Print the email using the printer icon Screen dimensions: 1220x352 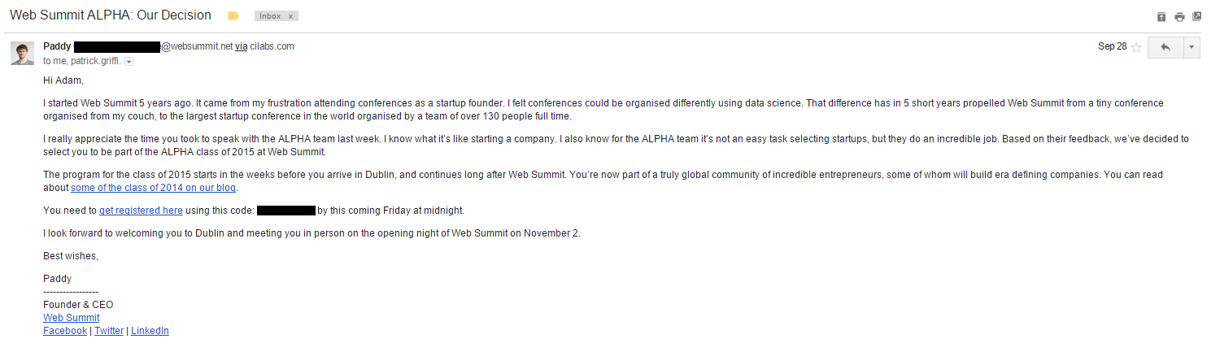[x=1179, y=16]
